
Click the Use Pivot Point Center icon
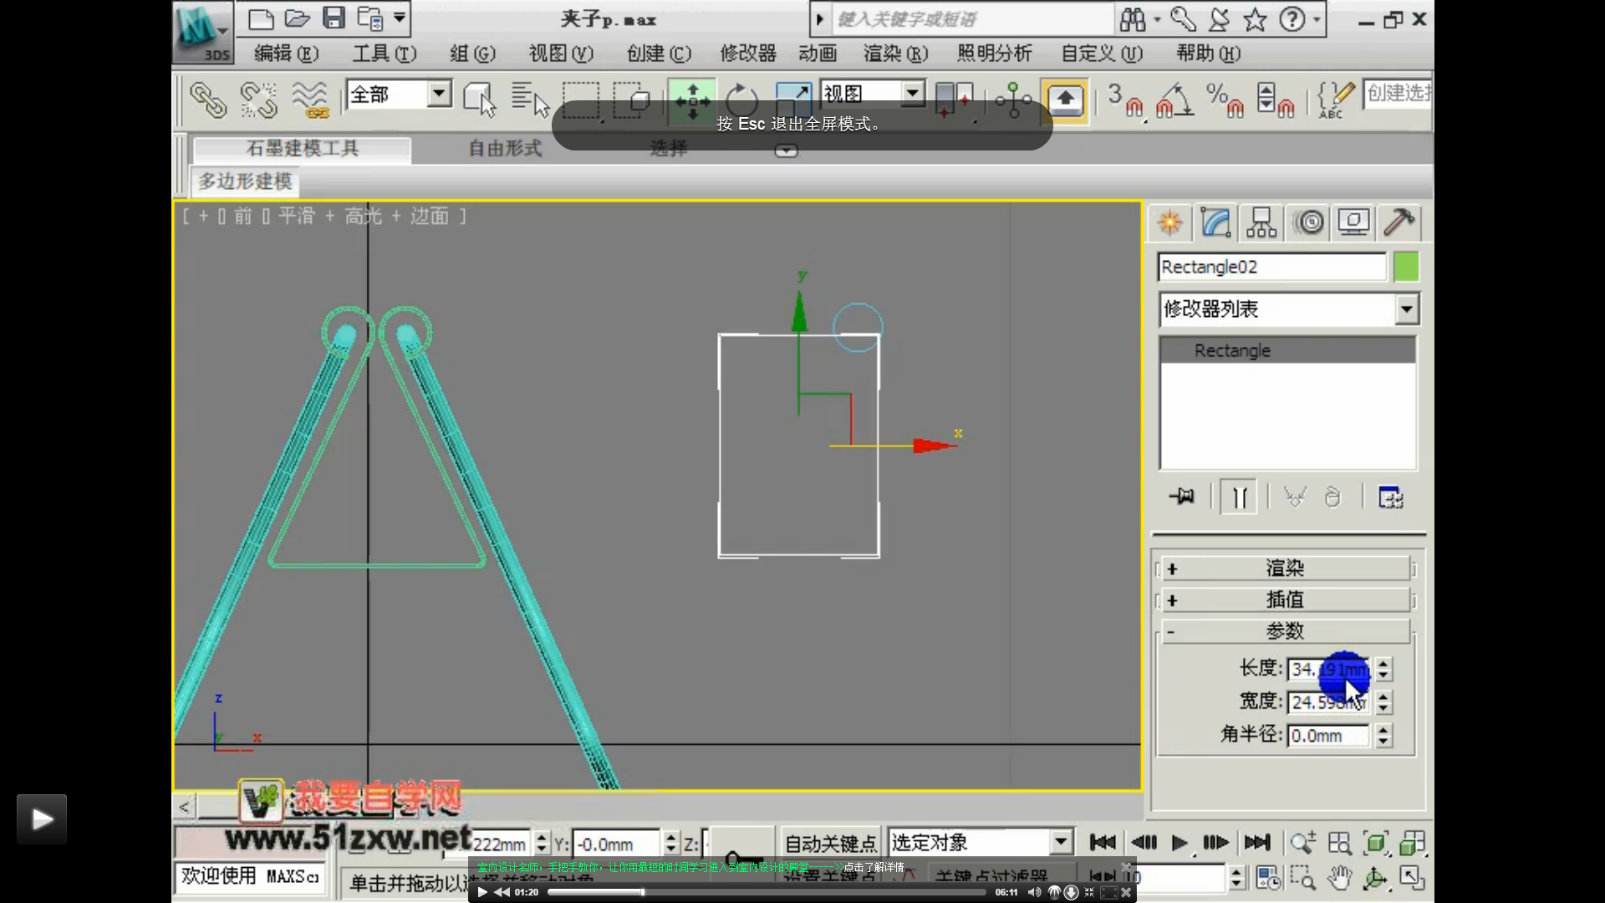click(954, 100)
